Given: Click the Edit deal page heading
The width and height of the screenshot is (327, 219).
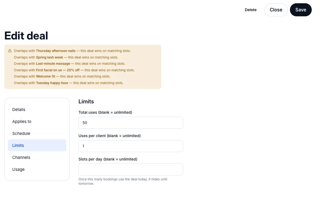Looking at the screenshot, I should click(26, 36).
